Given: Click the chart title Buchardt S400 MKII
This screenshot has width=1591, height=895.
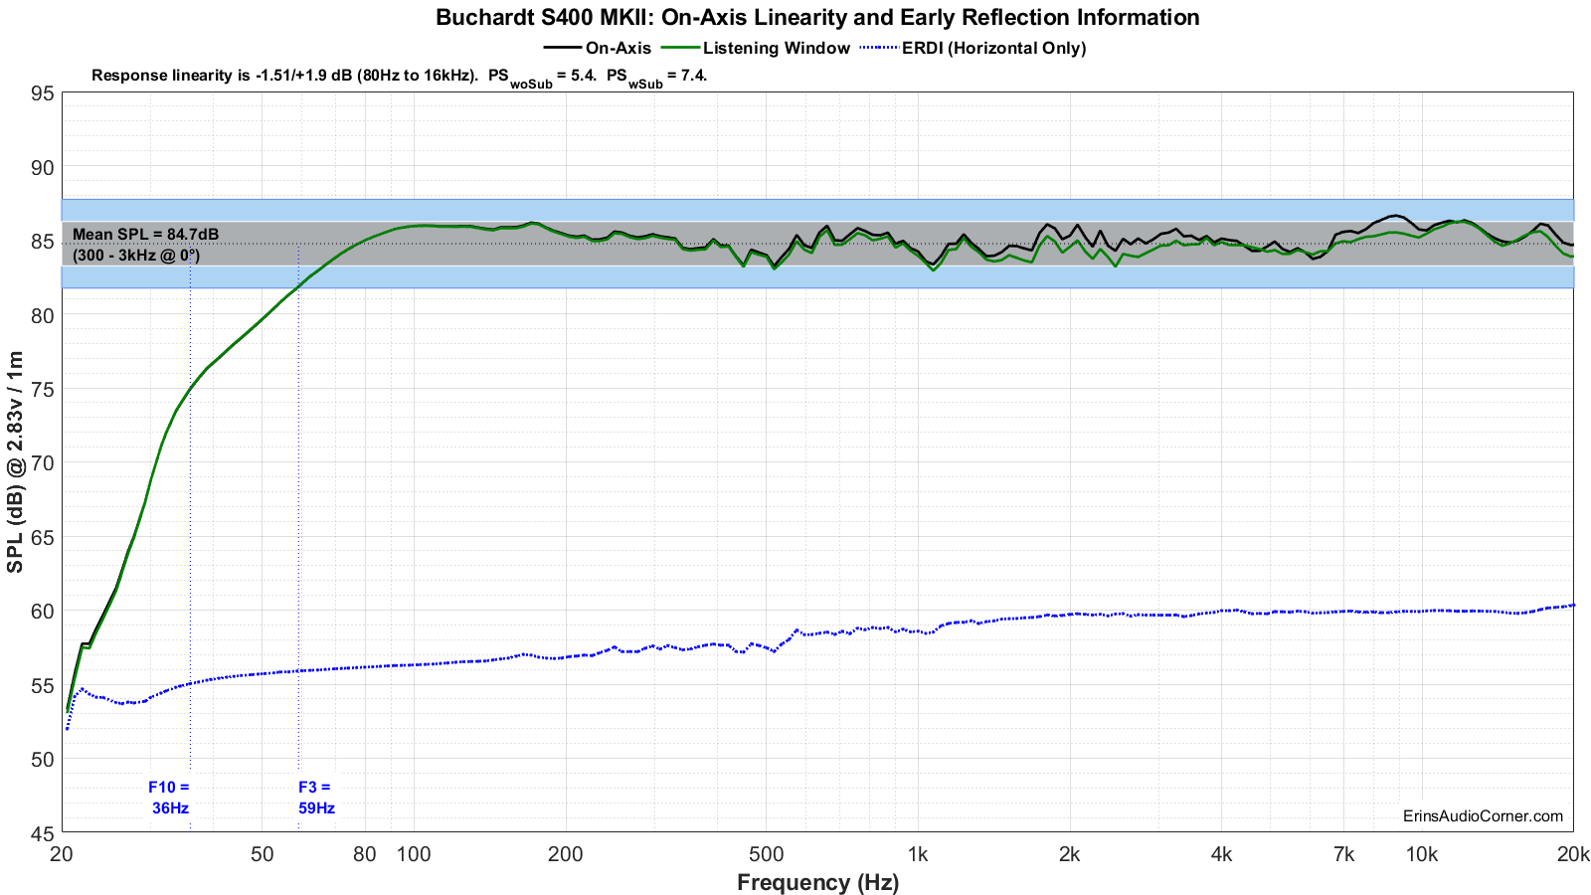Looking at the screenshot, I should point(817,18).
